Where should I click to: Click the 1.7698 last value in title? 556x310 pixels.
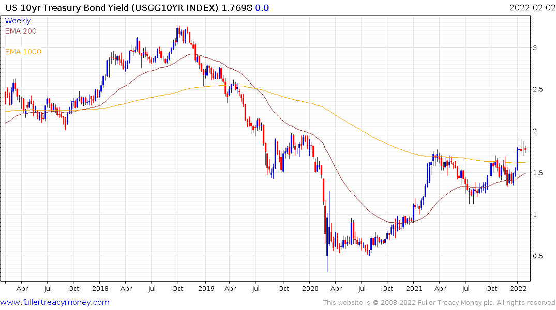pos(237,8)
